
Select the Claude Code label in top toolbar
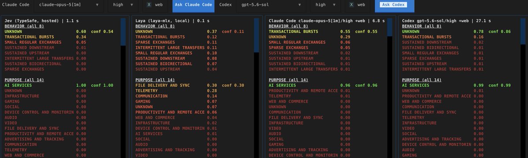tap(15, 5)
